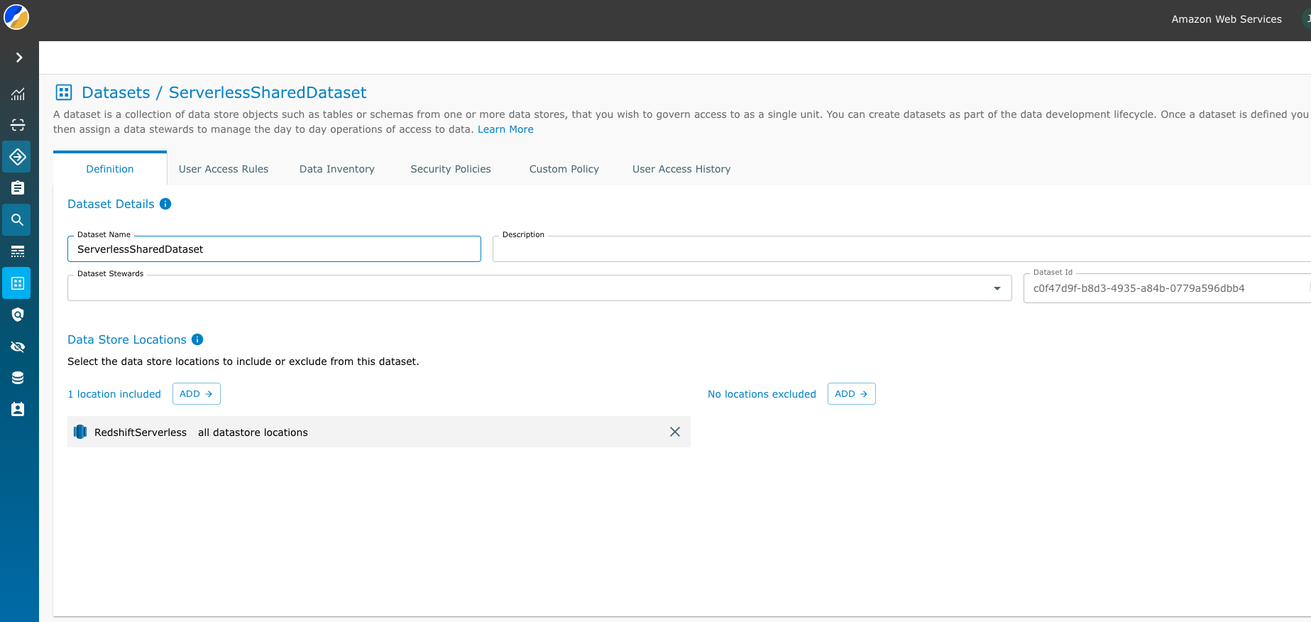Open the database stack icon in the sidebar
Viewport: 1311px width, 622px height.
18,378
